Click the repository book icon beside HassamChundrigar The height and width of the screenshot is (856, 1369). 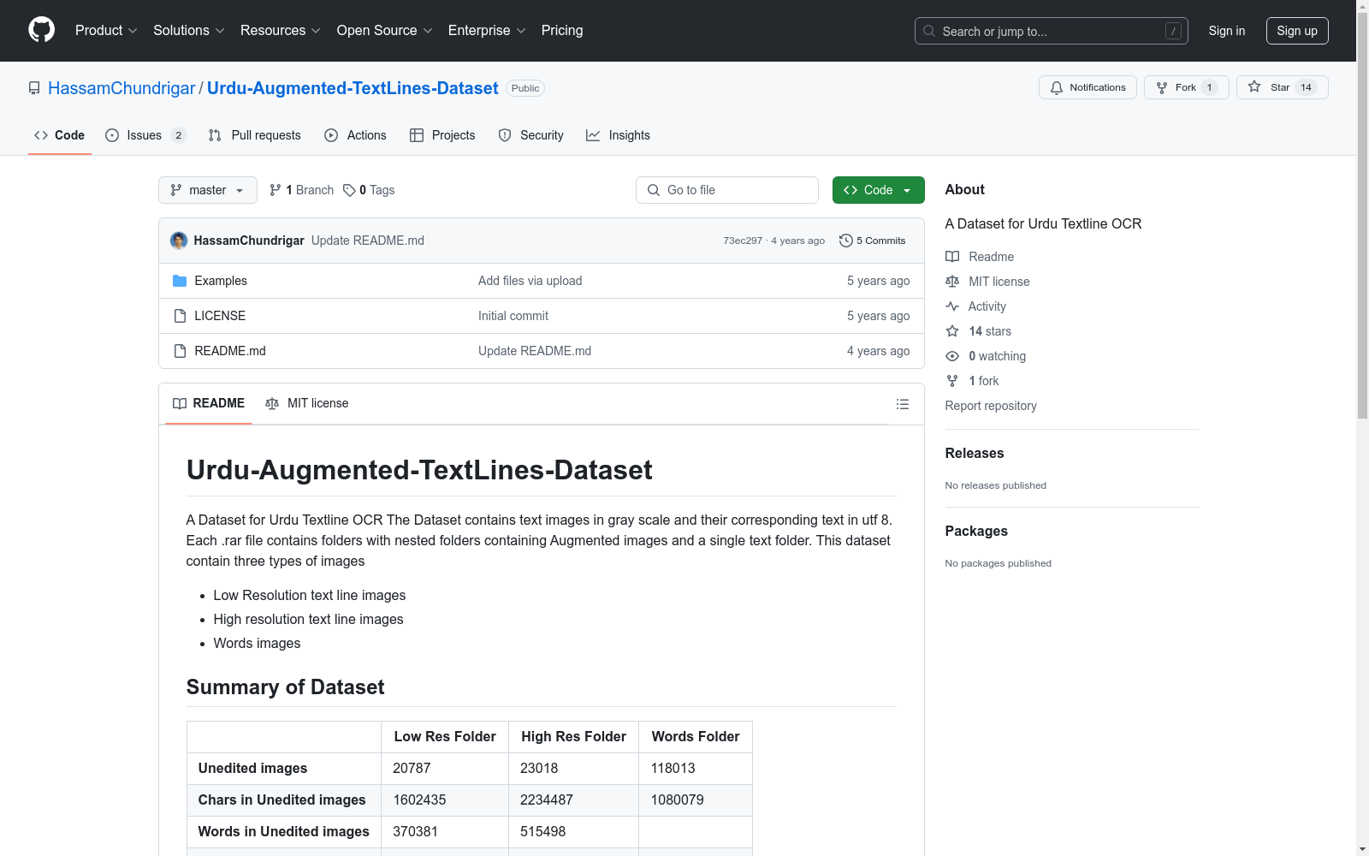click(34, 88)
